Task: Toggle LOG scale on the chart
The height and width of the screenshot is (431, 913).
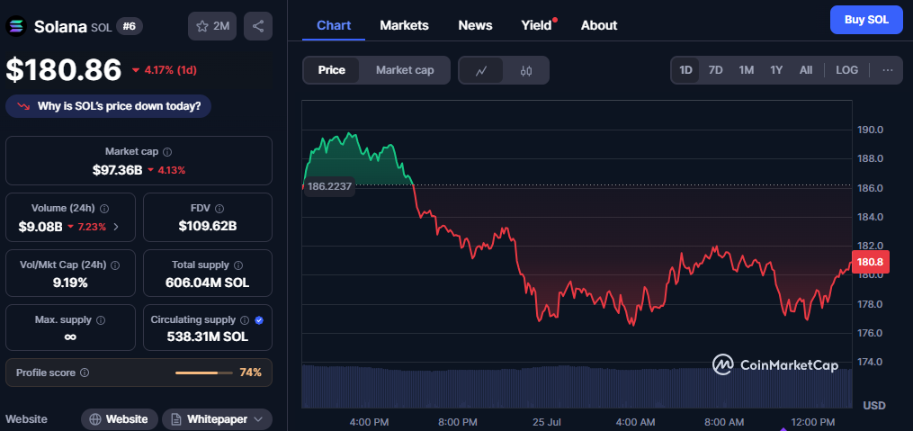Action: (846, 70)
